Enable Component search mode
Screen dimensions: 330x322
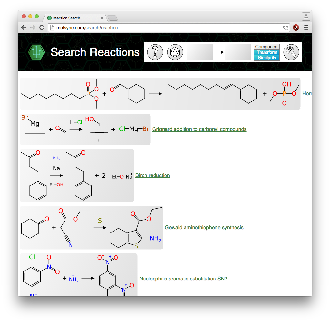266,46
